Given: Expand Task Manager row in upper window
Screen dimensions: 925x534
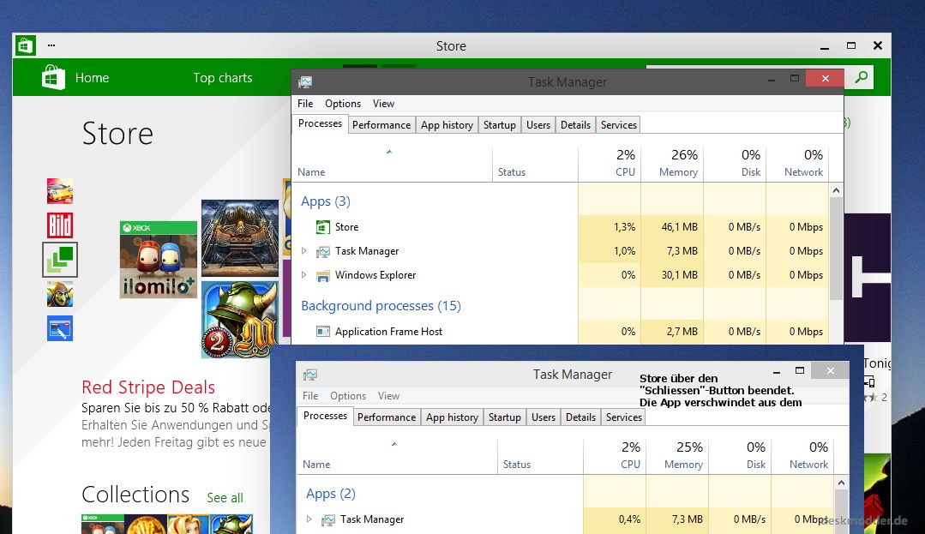Looking at the screenshot, I should click(x=303, y=251).
